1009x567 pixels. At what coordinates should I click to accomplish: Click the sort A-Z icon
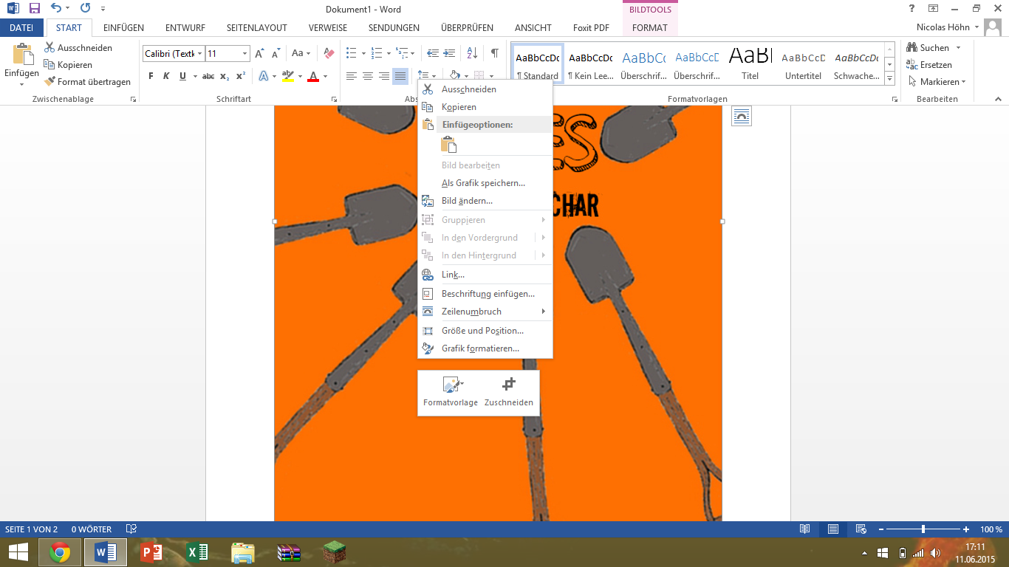pyautogui.click(x=473, y=53)
